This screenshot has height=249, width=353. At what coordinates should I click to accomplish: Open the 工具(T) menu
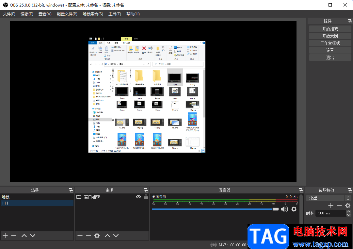115,14
